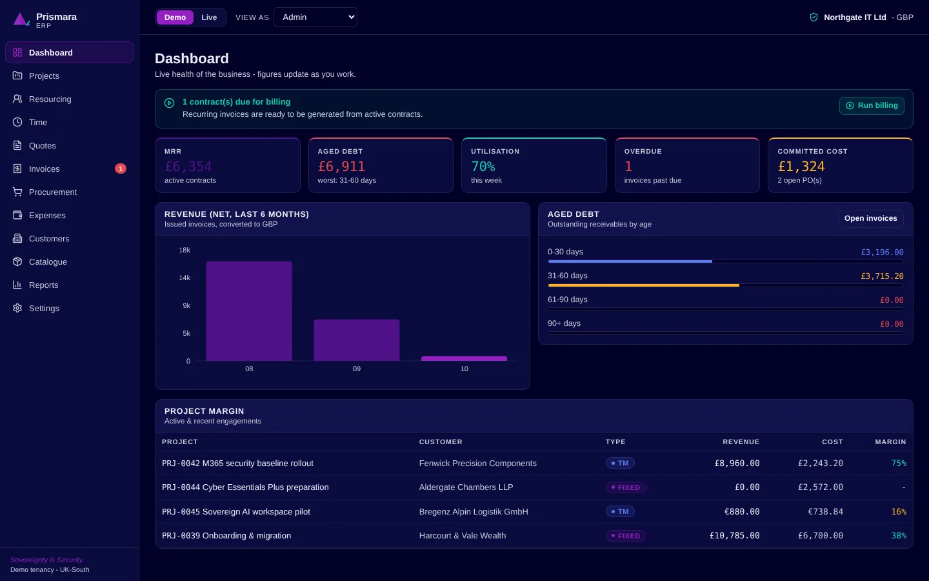
Task: Click the Prismara logo icon
Action: pos(21,19)
